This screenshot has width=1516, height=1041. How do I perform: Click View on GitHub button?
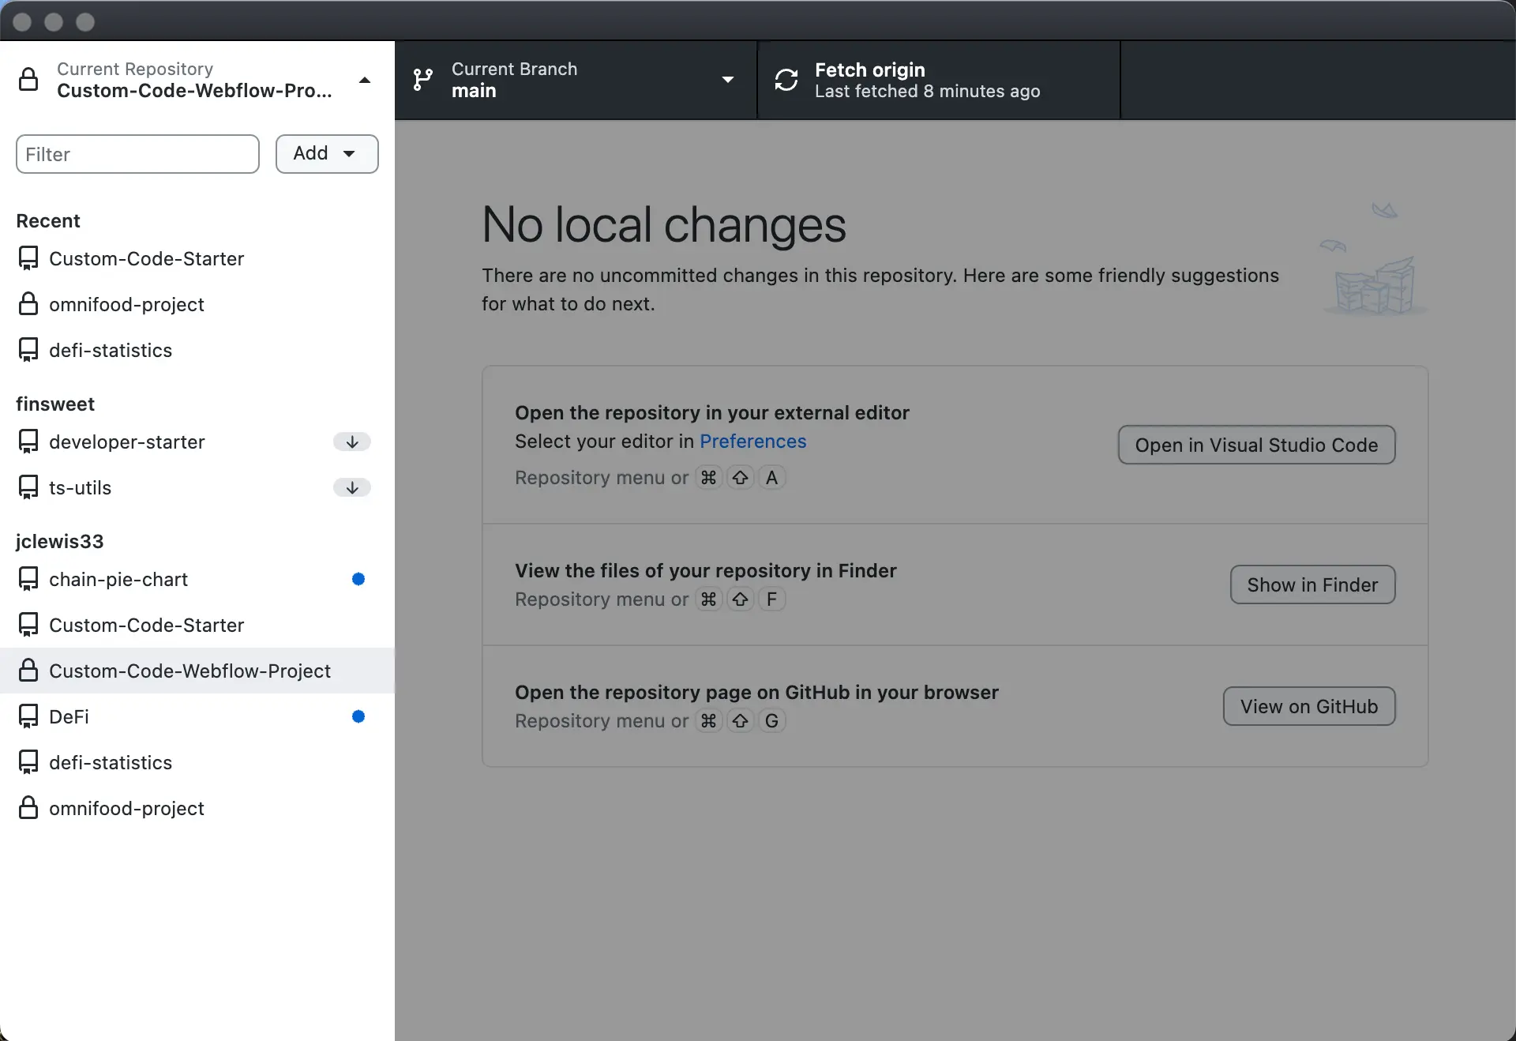tap(1308, 705)
